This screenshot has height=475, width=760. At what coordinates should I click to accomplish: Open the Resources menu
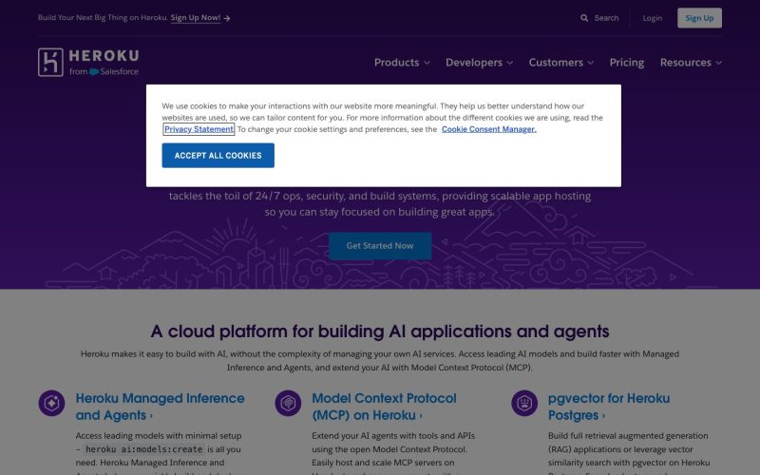tap(692, 63)
